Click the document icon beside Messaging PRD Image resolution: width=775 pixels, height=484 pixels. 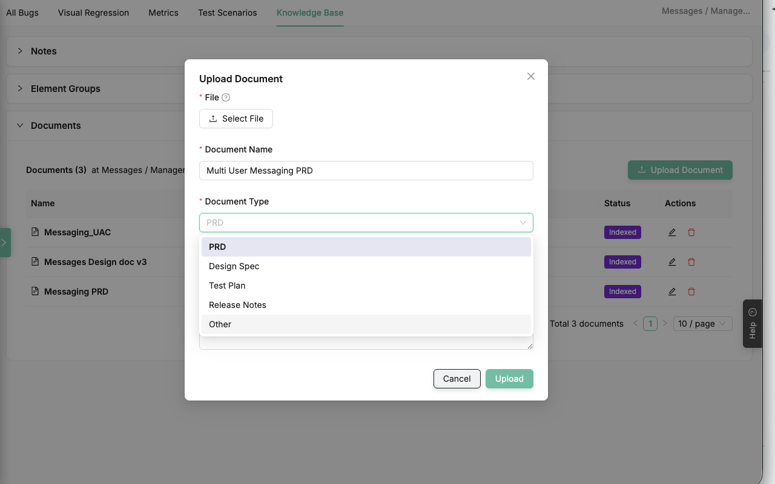[x=35, y=291]
